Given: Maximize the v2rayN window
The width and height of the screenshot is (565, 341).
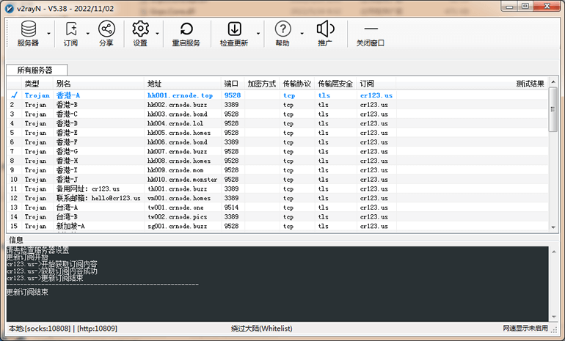Looking at the screenshot, I should coord(525,6).
